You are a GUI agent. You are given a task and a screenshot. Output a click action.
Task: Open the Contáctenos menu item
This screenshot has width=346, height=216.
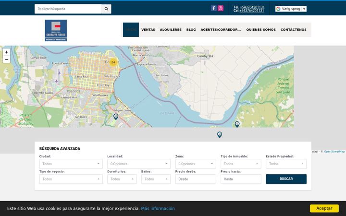pos(294,30)
